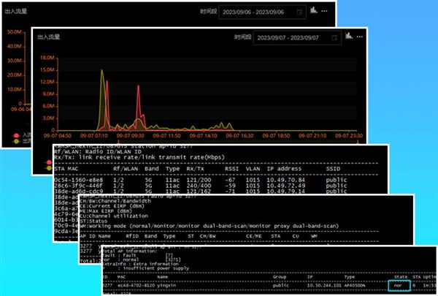Open chart type icon in 09/06 traffic panel
Viewport: 438px width, 296px height.
point(314,10)
